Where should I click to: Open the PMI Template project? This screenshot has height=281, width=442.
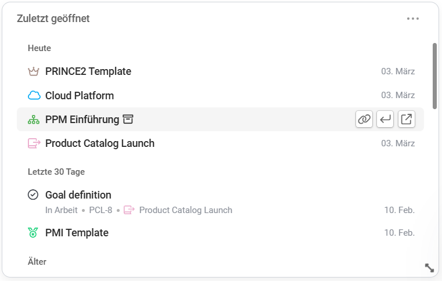click(x=77, y=233)
